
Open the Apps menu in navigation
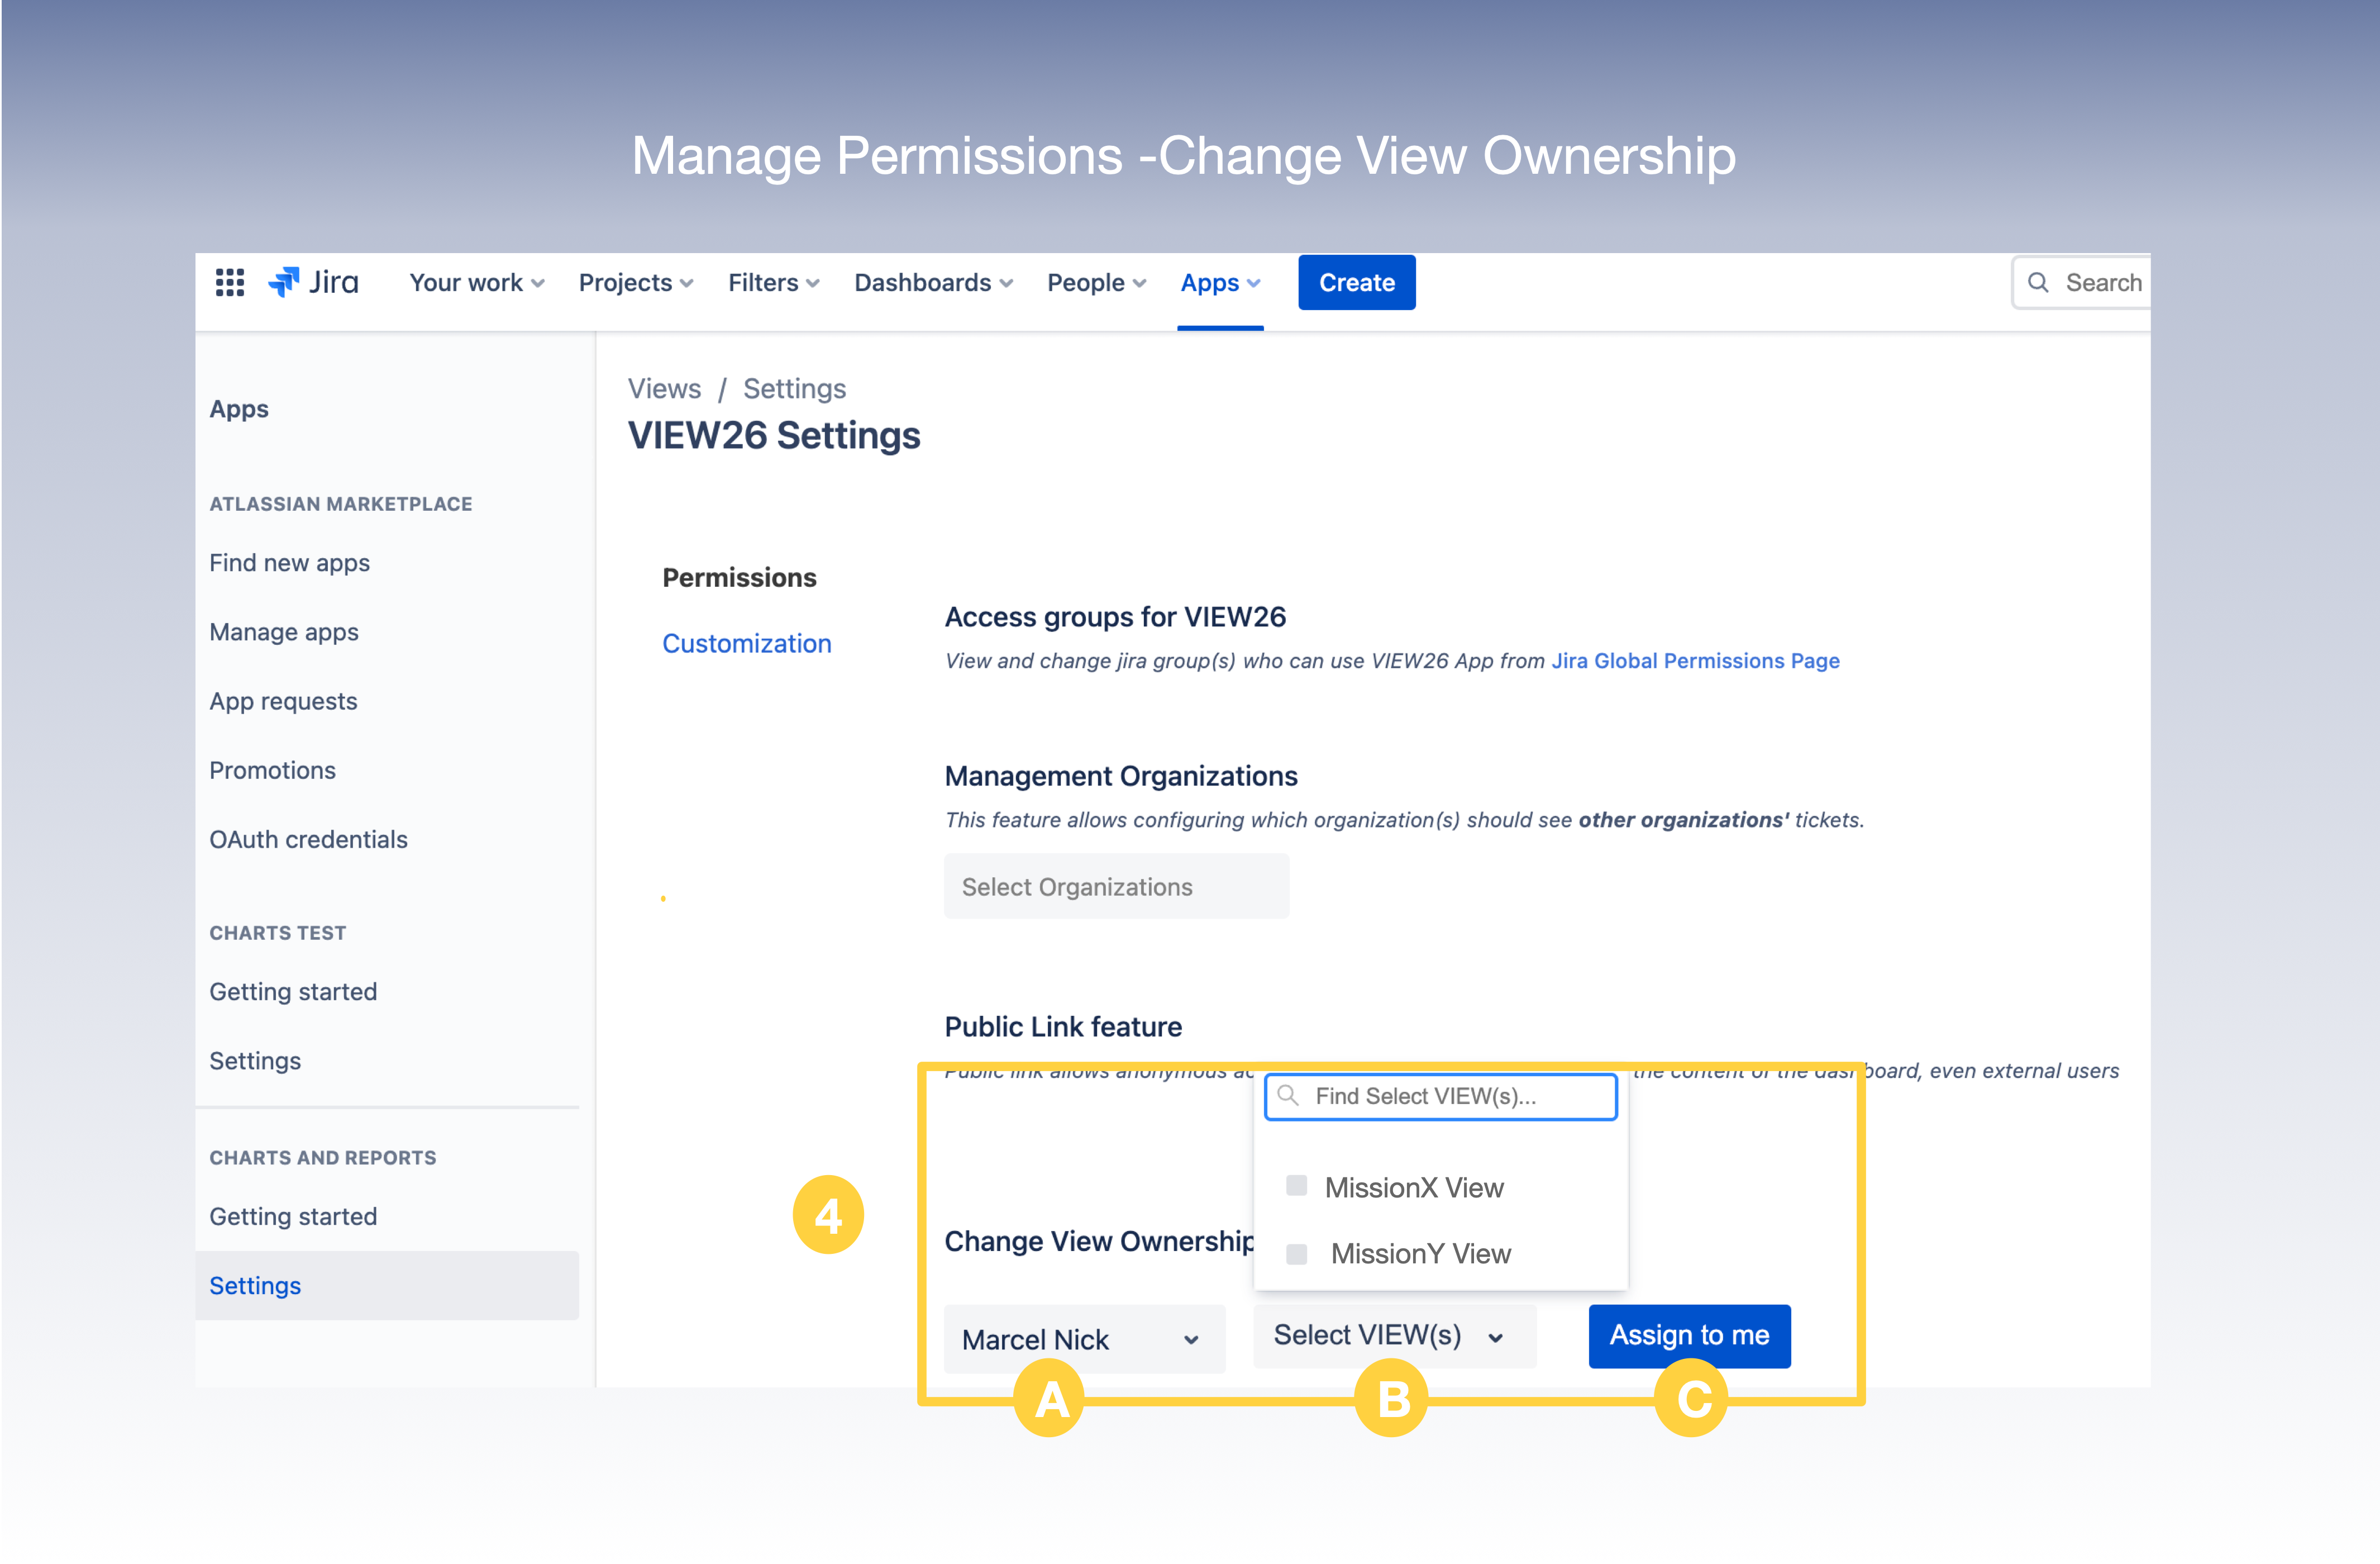(x=1219, y=283)
